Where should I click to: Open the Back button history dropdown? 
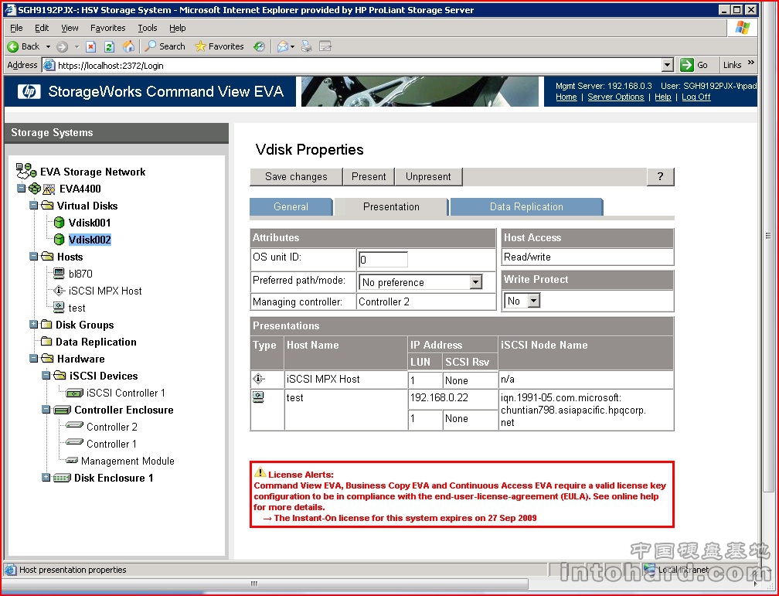click(48, 46)
